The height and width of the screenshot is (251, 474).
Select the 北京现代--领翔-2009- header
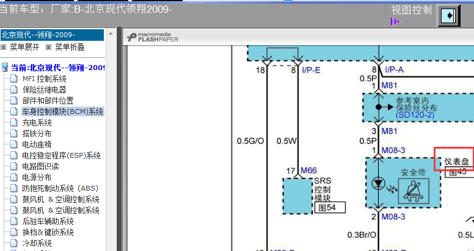pos(52,35)
